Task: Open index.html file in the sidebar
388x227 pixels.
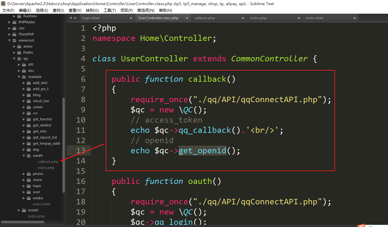Action: 41,204
